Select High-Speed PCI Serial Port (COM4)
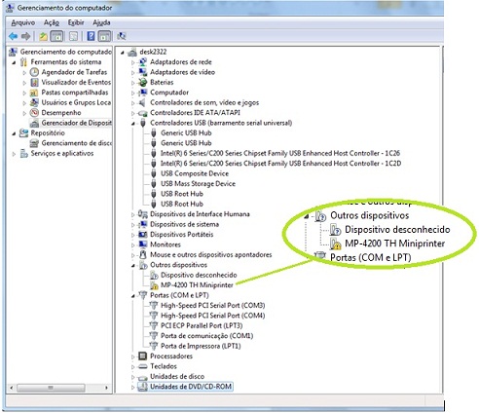 [212, 316]
